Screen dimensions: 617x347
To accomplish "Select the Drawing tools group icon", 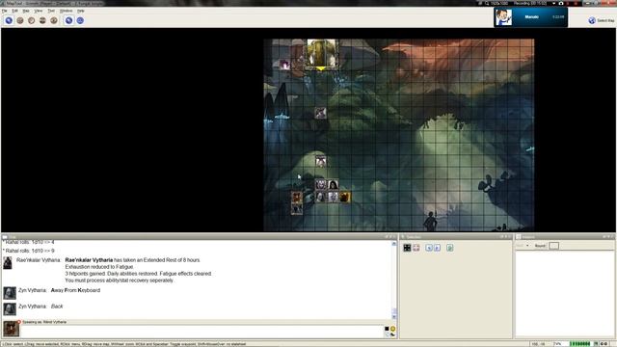I will tap(20, 20).
